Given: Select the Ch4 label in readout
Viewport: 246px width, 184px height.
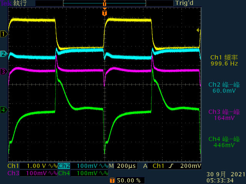Looking at the screenshot, I should coord(64,173).
